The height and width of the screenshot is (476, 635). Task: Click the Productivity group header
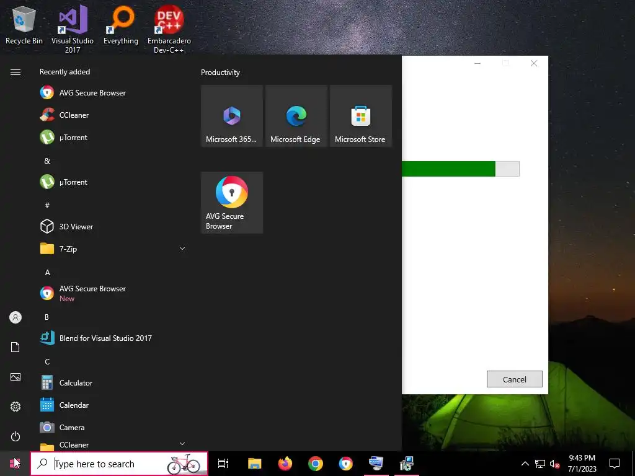[x=220, y=73]
